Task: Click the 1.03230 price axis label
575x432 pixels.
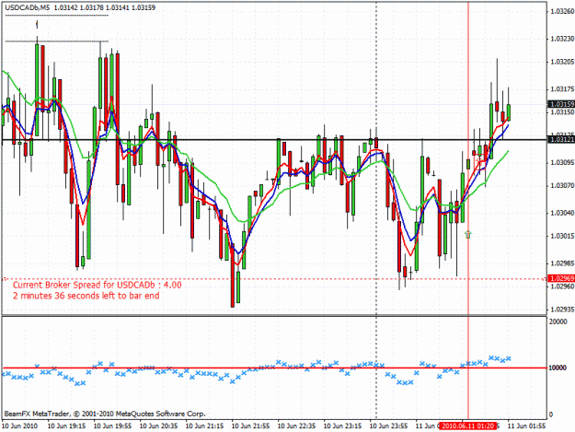Action: coord(562,39)
